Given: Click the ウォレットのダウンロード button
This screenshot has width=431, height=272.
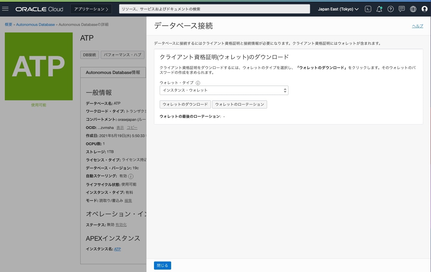Looking at the screenshot, I should [x=185, y=104].
